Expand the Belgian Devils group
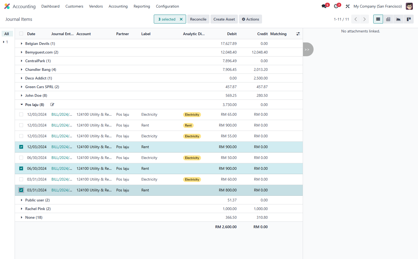The width and height of the screenshot is (418, 259). click(159, 44)
